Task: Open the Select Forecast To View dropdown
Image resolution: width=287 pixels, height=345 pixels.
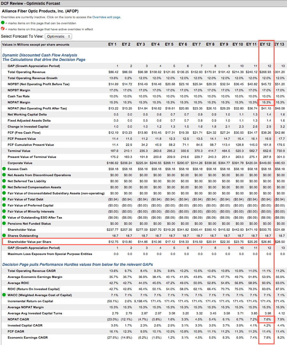Action: [x=58, y=36]
